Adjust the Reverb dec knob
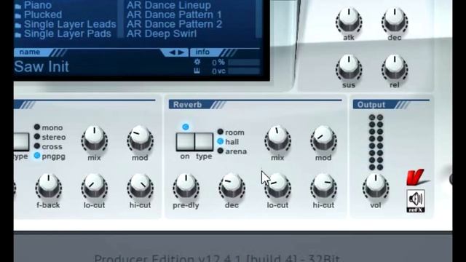 [x=232, y=186]
